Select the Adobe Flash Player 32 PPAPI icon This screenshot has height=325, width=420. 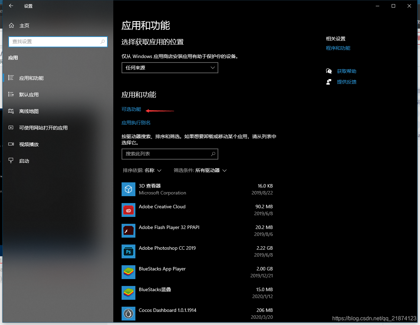(x=128, y=231)
